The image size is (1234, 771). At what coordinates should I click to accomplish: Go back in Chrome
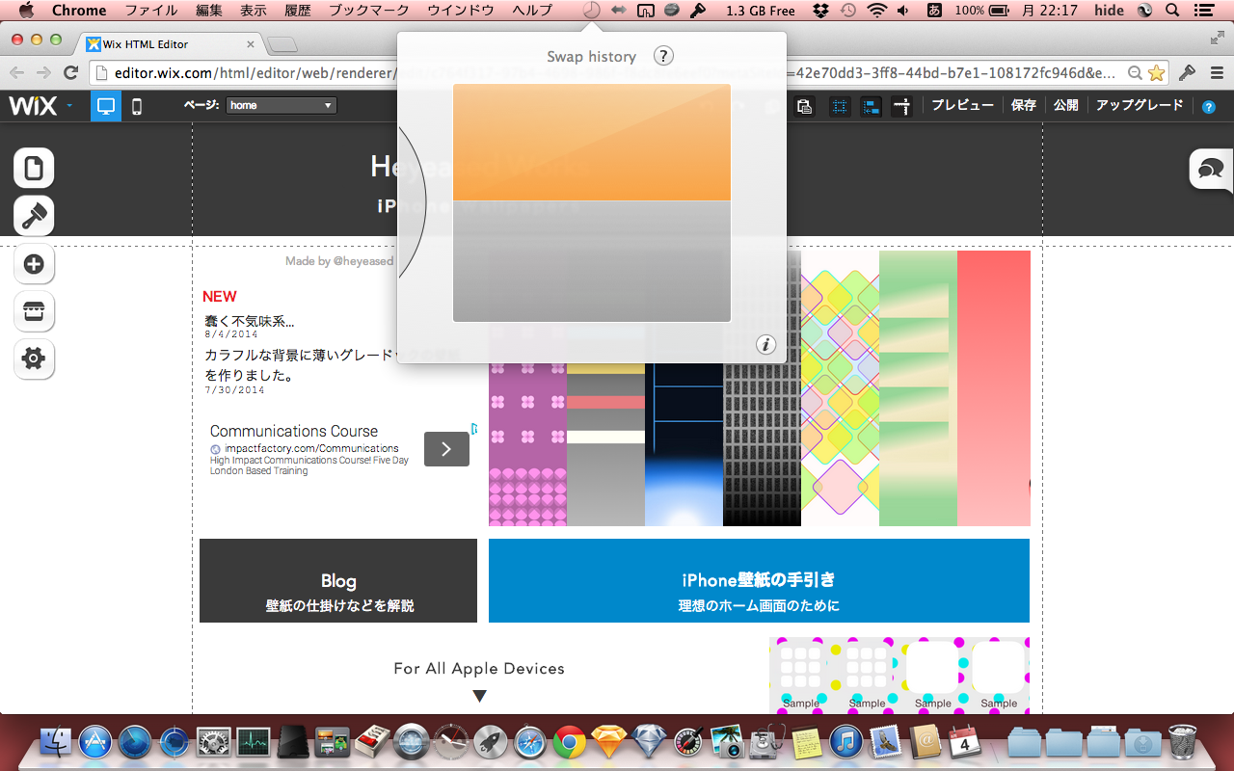coord(17,72)
